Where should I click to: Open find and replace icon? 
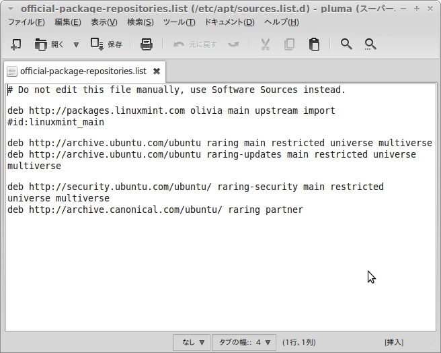[x=370, y=44]
